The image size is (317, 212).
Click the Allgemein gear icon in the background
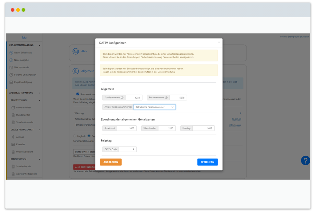[x=76, y=71]
